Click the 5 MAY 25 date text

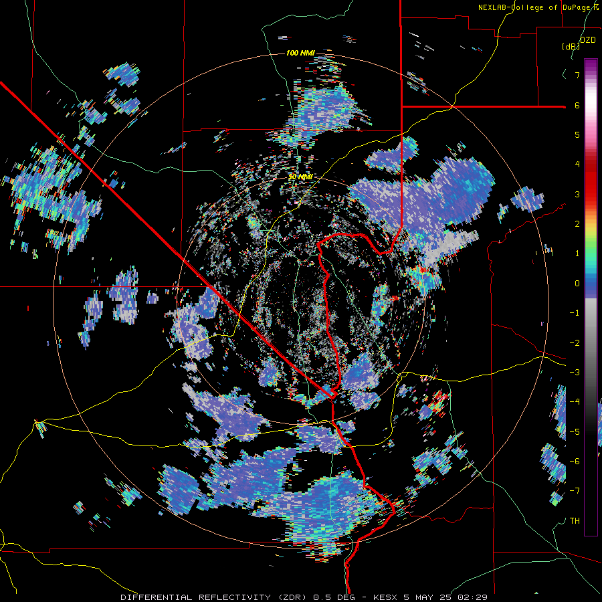click(x=427, y=597)
